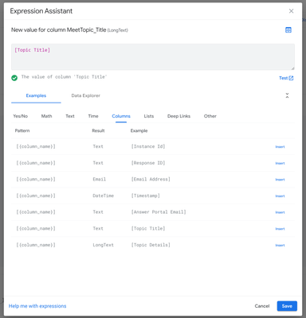The height and width of the screenshot is (318, 306).
Task: Click the Email result cell
Action: 99,180
